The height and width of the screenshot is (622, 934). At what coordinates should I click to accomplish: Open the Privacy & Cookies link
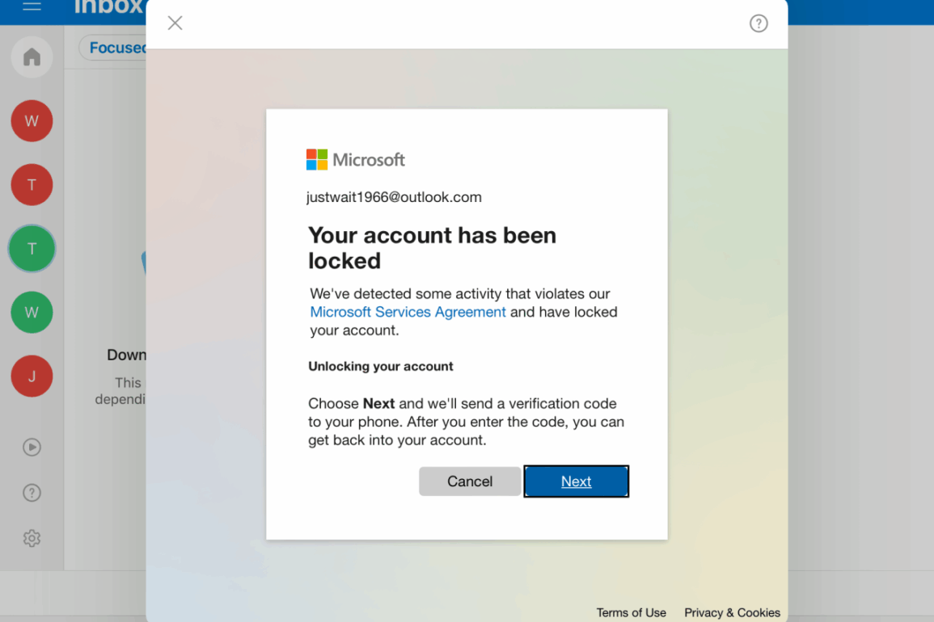[x=732, y=612]
